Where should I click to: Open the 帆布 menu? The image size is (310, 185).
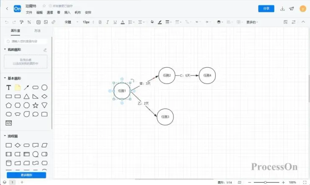77,13
